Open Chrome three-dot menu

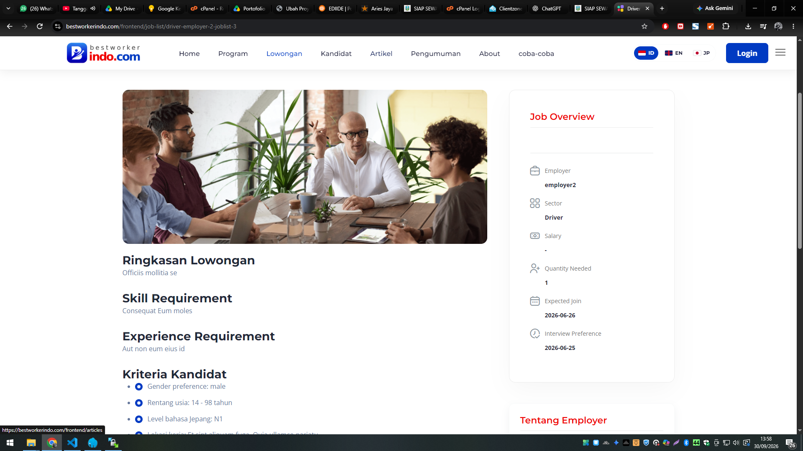793,26
